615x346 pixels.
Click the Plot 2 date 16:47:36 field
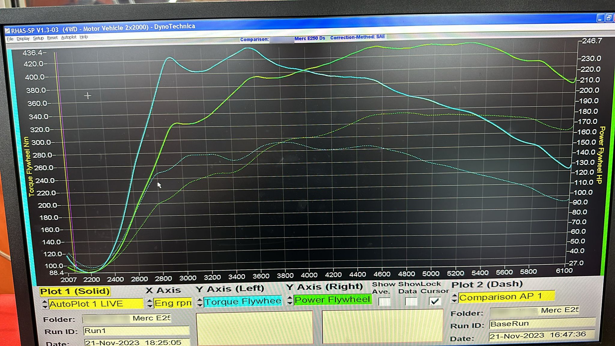tap(542, 335)
